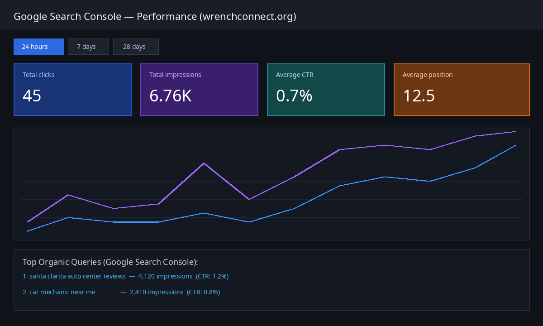Click the Google Search Console Performance title
This screenshot has width=543, height=326.
click(x=155, y=17)
